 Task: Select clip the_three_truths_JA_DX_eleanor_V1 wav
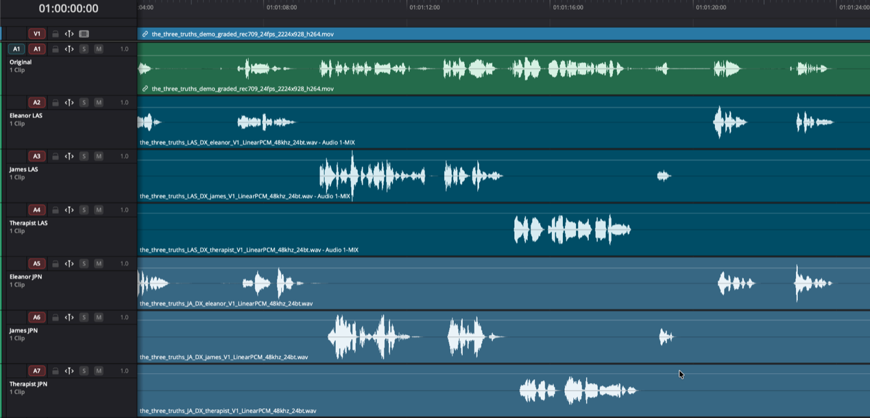pyautogui.click(x=227, y=303)
